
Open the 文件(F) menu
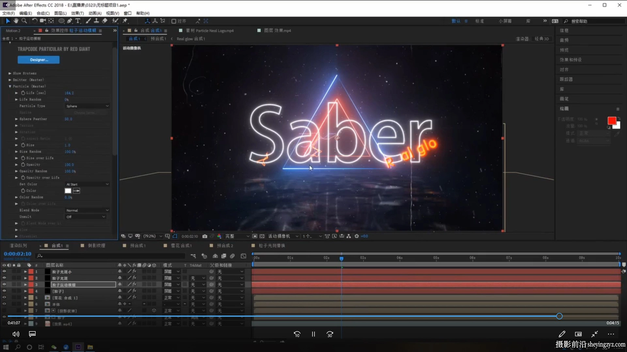(8, 13)
